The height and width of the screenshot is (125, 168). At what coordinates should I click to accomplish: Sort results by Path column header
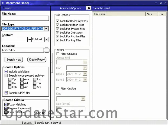coord(162,14)
